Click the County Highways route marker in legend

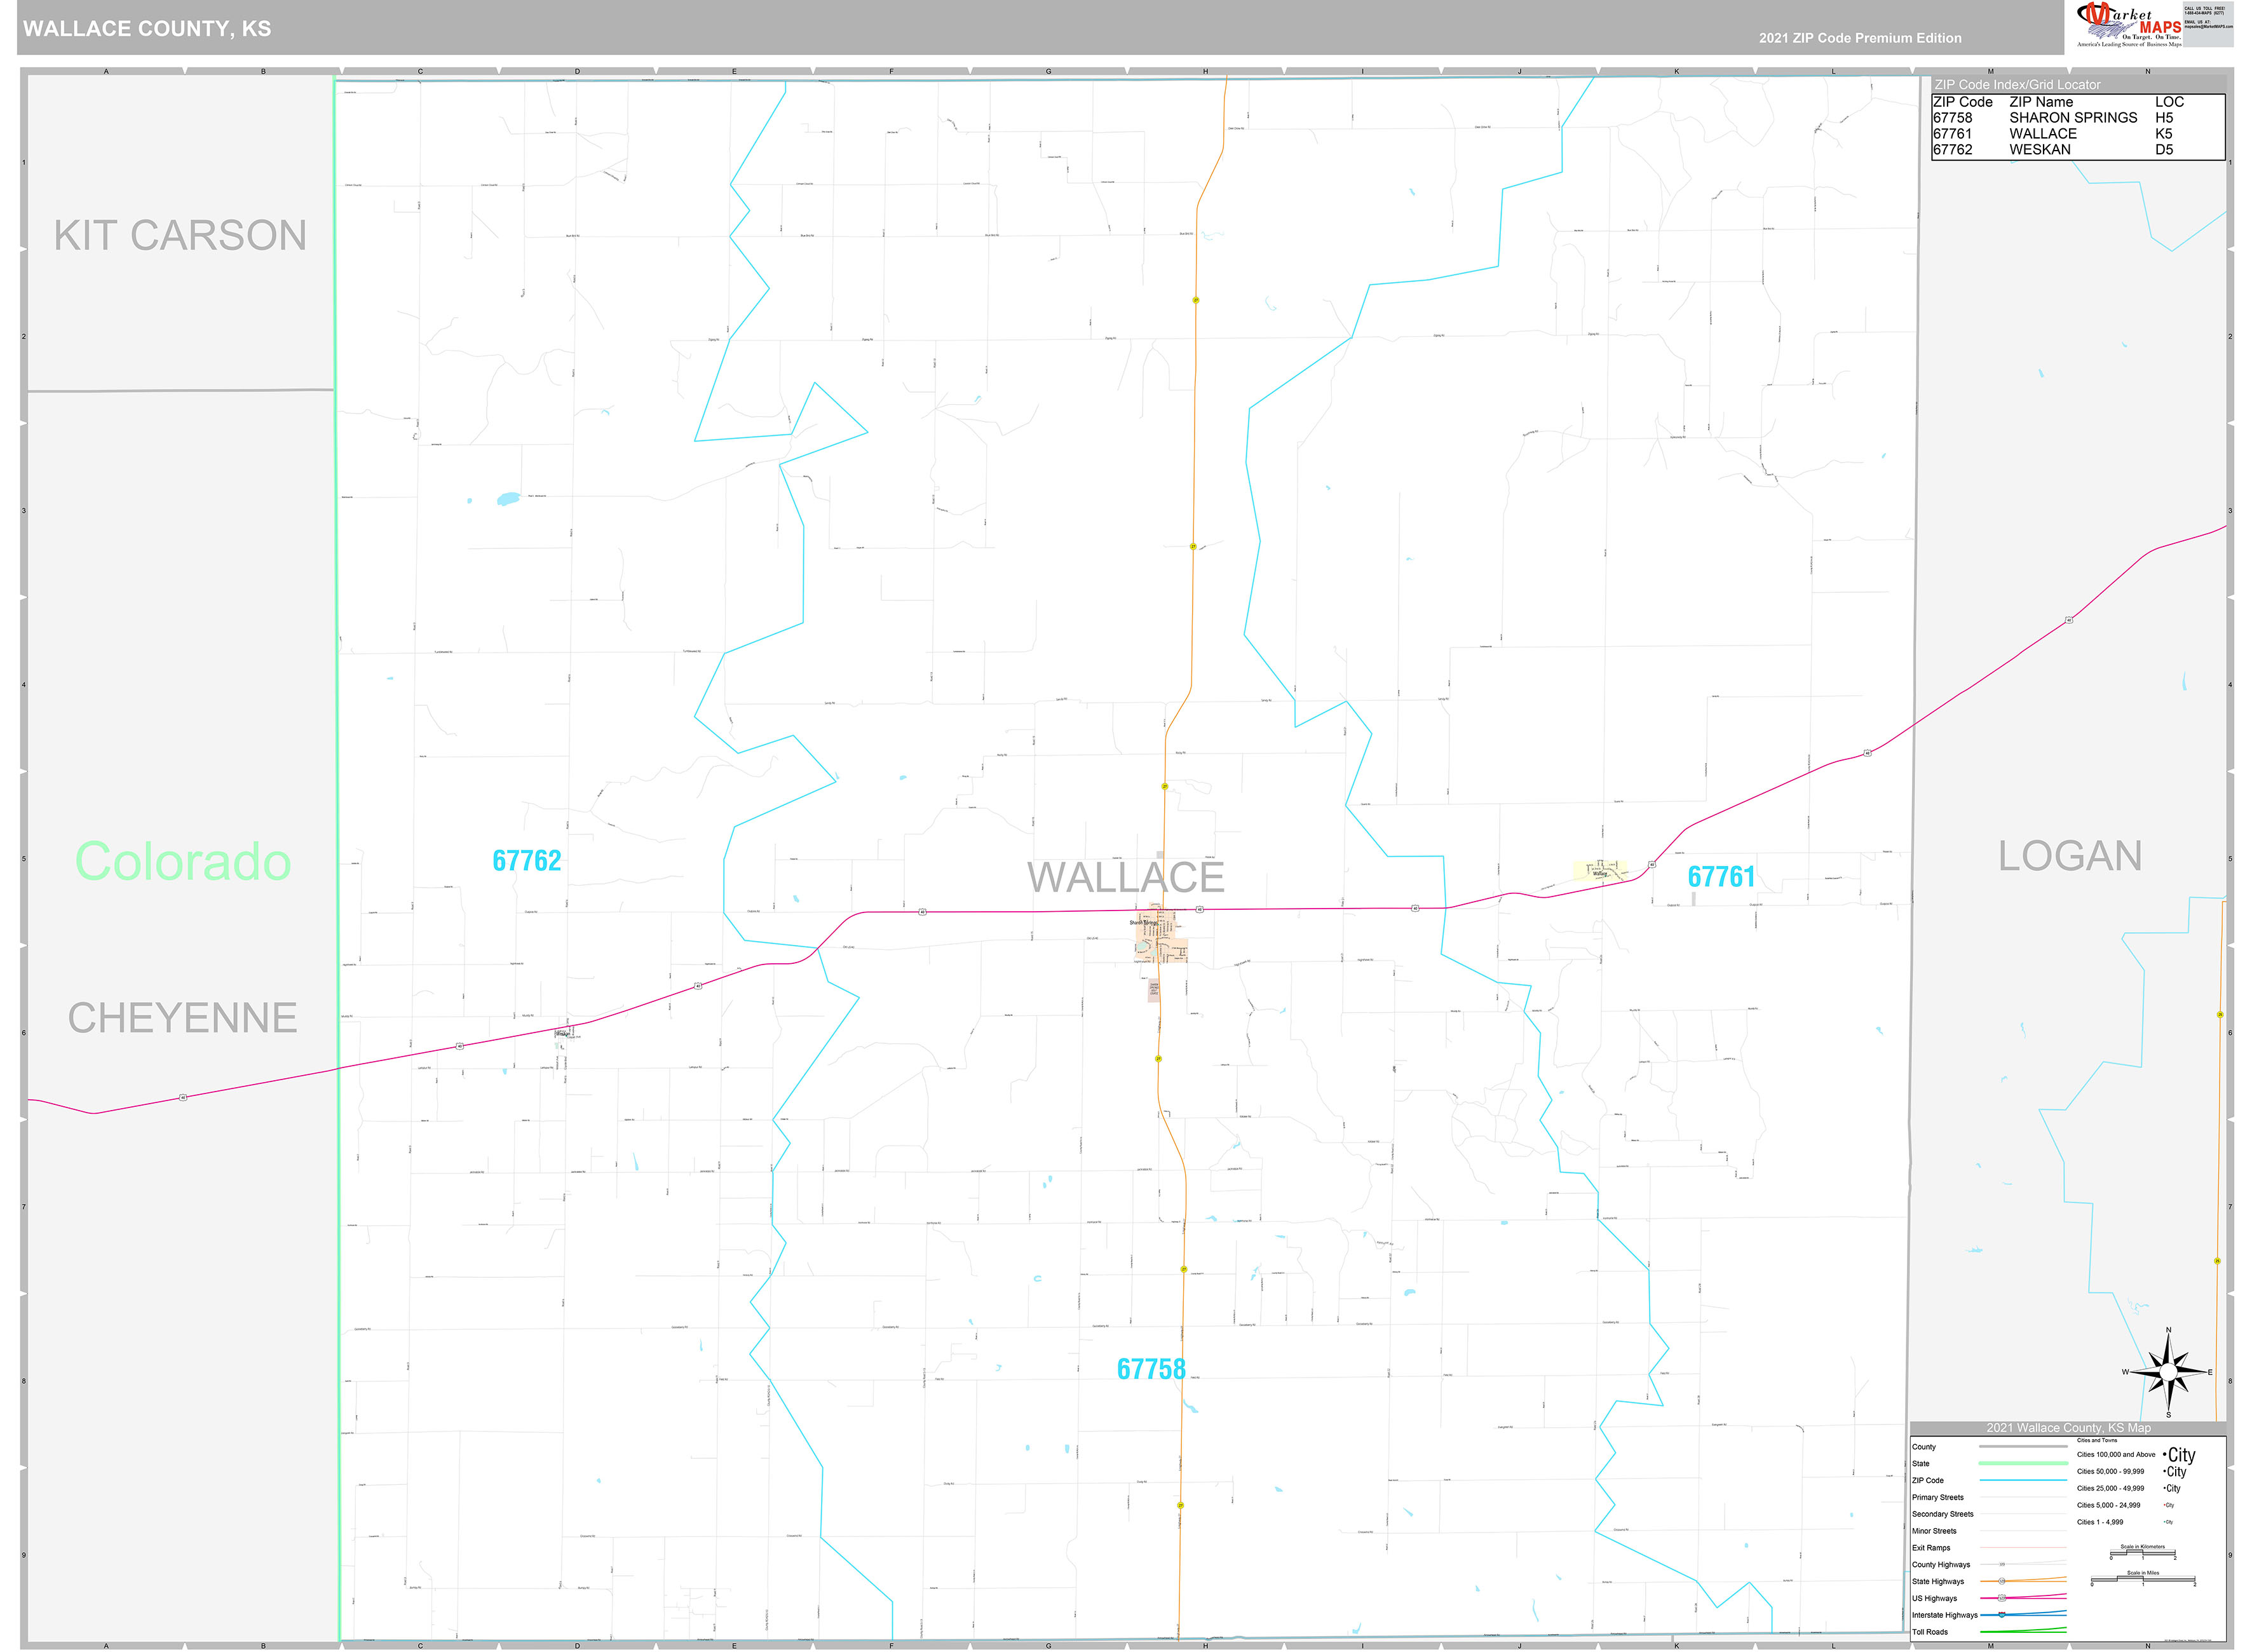[2003, 1565]
